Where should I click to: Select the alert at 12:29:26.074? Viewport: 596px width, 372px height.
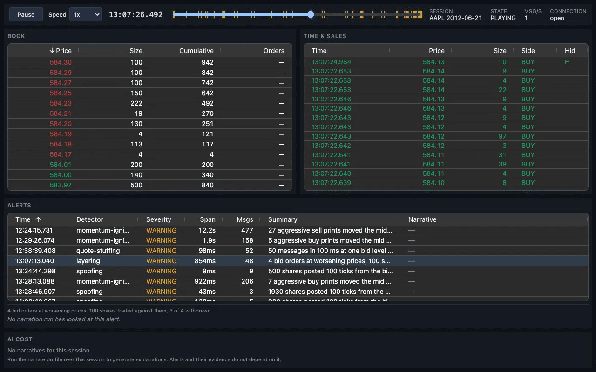pyautogui.click(x=298, y=240)
